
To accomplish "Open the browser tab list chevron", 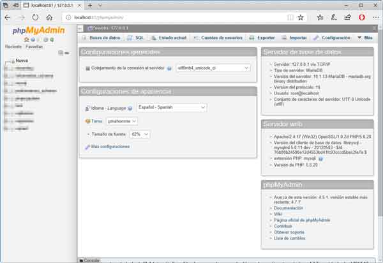I will click(100, 5).
